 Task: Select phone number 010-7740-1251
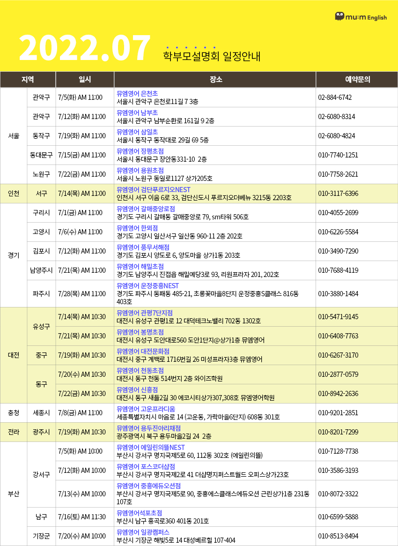pos(338,155)
